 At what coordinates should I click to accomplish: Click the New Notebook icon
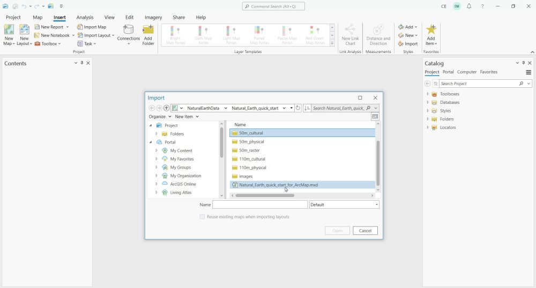tap(38, 35)
